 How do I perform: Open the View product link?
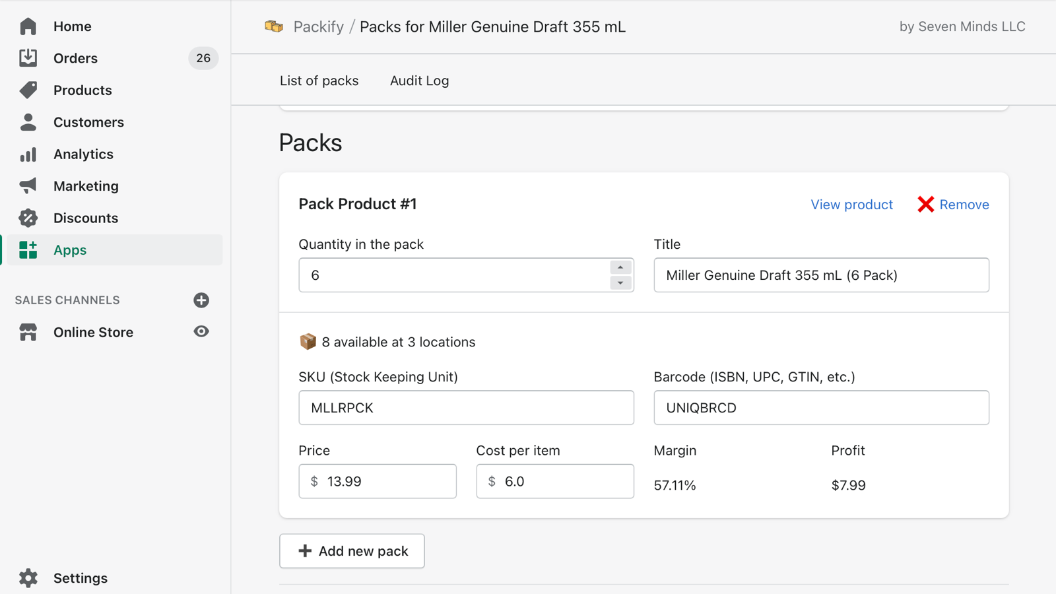851,205
